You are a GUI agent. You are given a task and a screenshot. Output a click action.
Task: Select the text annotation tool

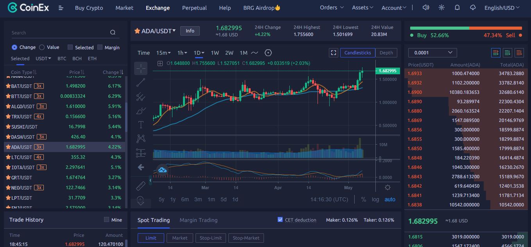tap(141, 125)
